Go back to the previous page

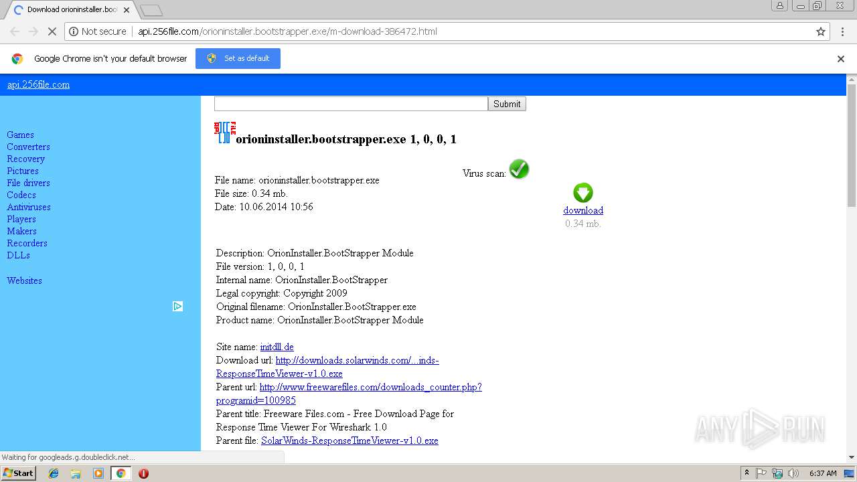pyautogui.click(x=15, y=31)
